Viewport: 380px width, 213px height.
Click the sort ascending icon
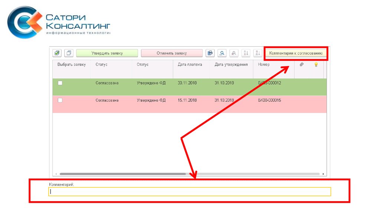point(246,53)
